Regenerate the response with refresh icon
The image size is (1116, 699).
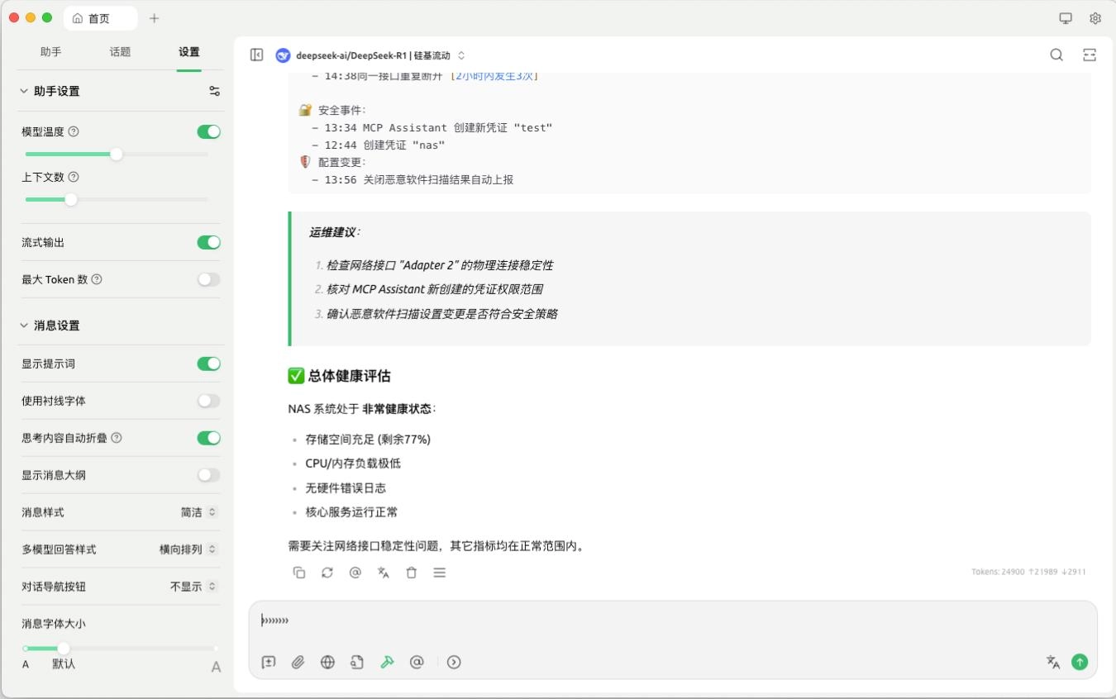pyautogui.click(x=327, y=573)
